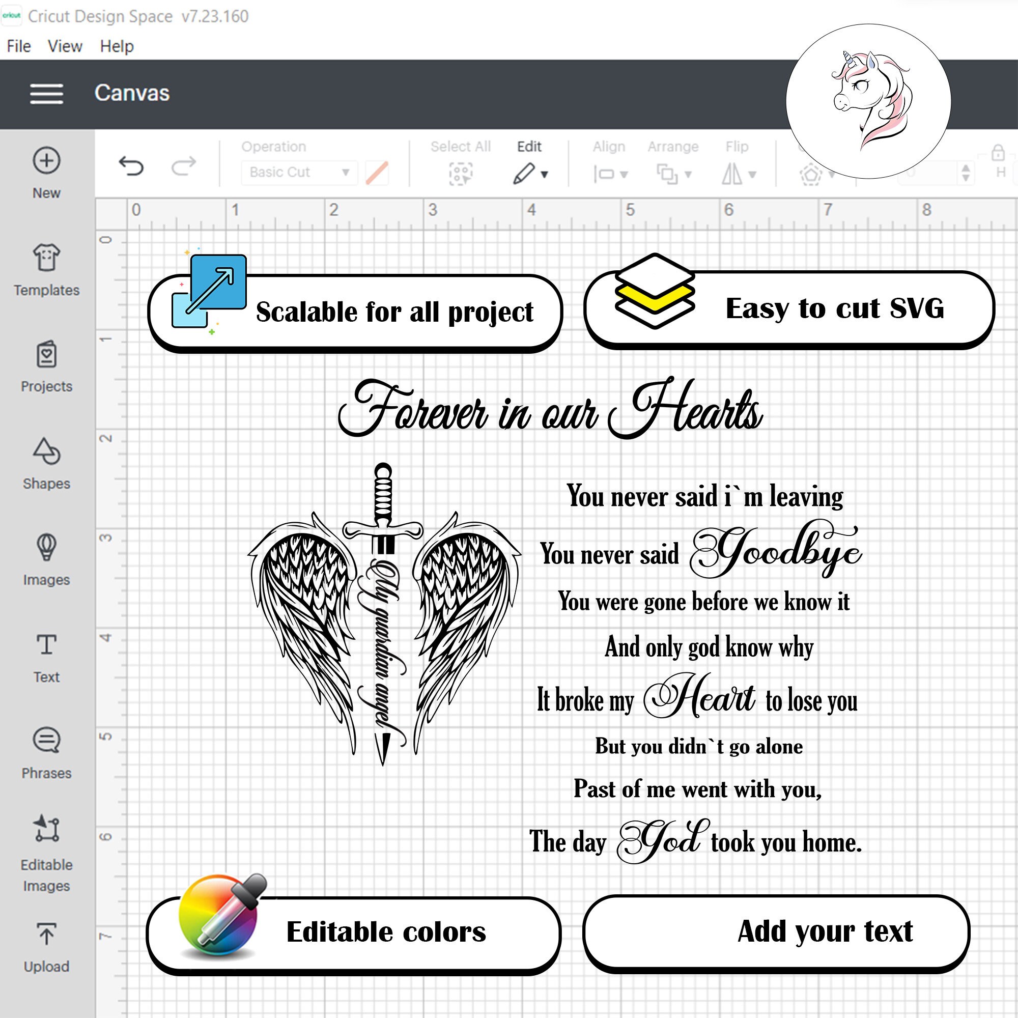Select all objects with Select All icon
Viewport: 1018px width, 1018px height.
(x=460, y=173)
